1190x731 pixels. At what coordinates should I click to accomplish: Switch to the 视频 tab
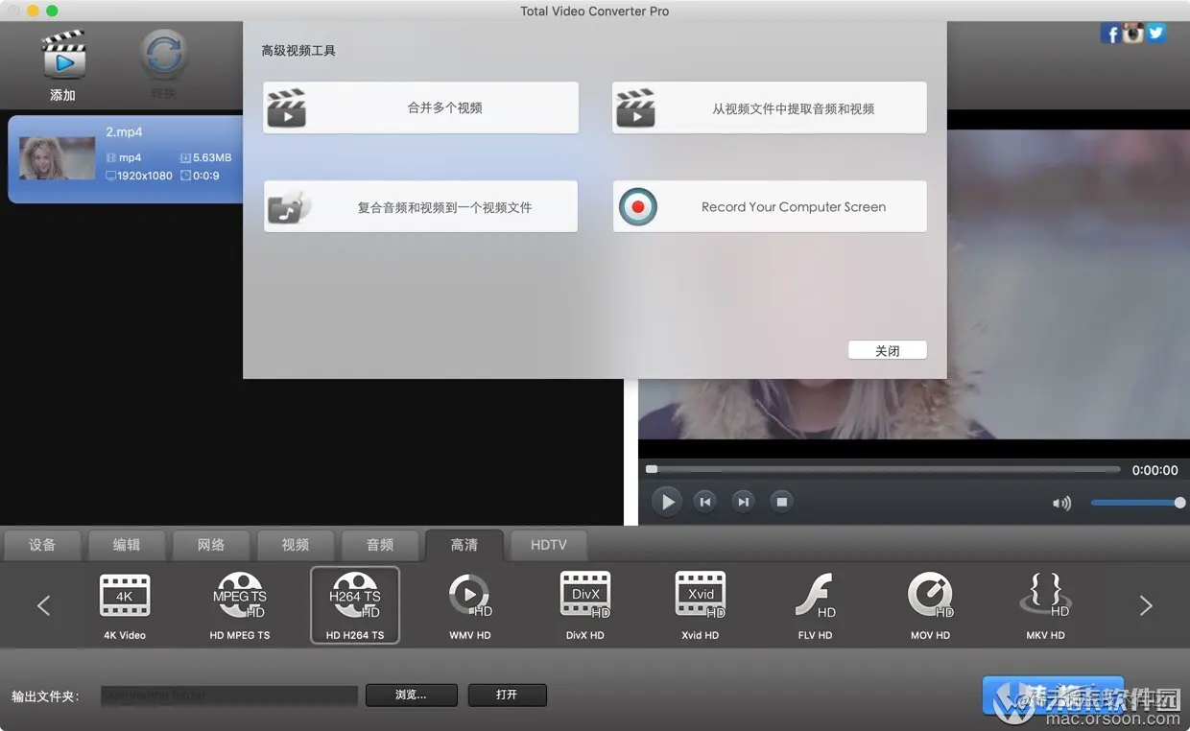(x=296, y=545)
